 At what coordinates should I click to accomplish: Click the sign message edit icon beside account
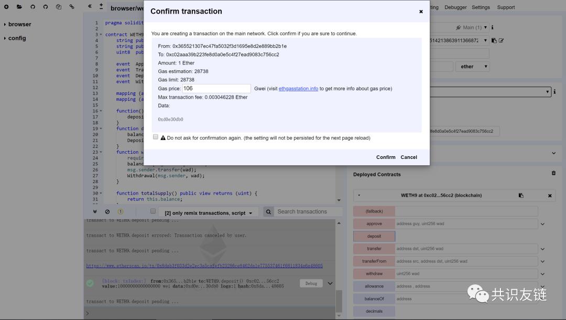point(501,40)
